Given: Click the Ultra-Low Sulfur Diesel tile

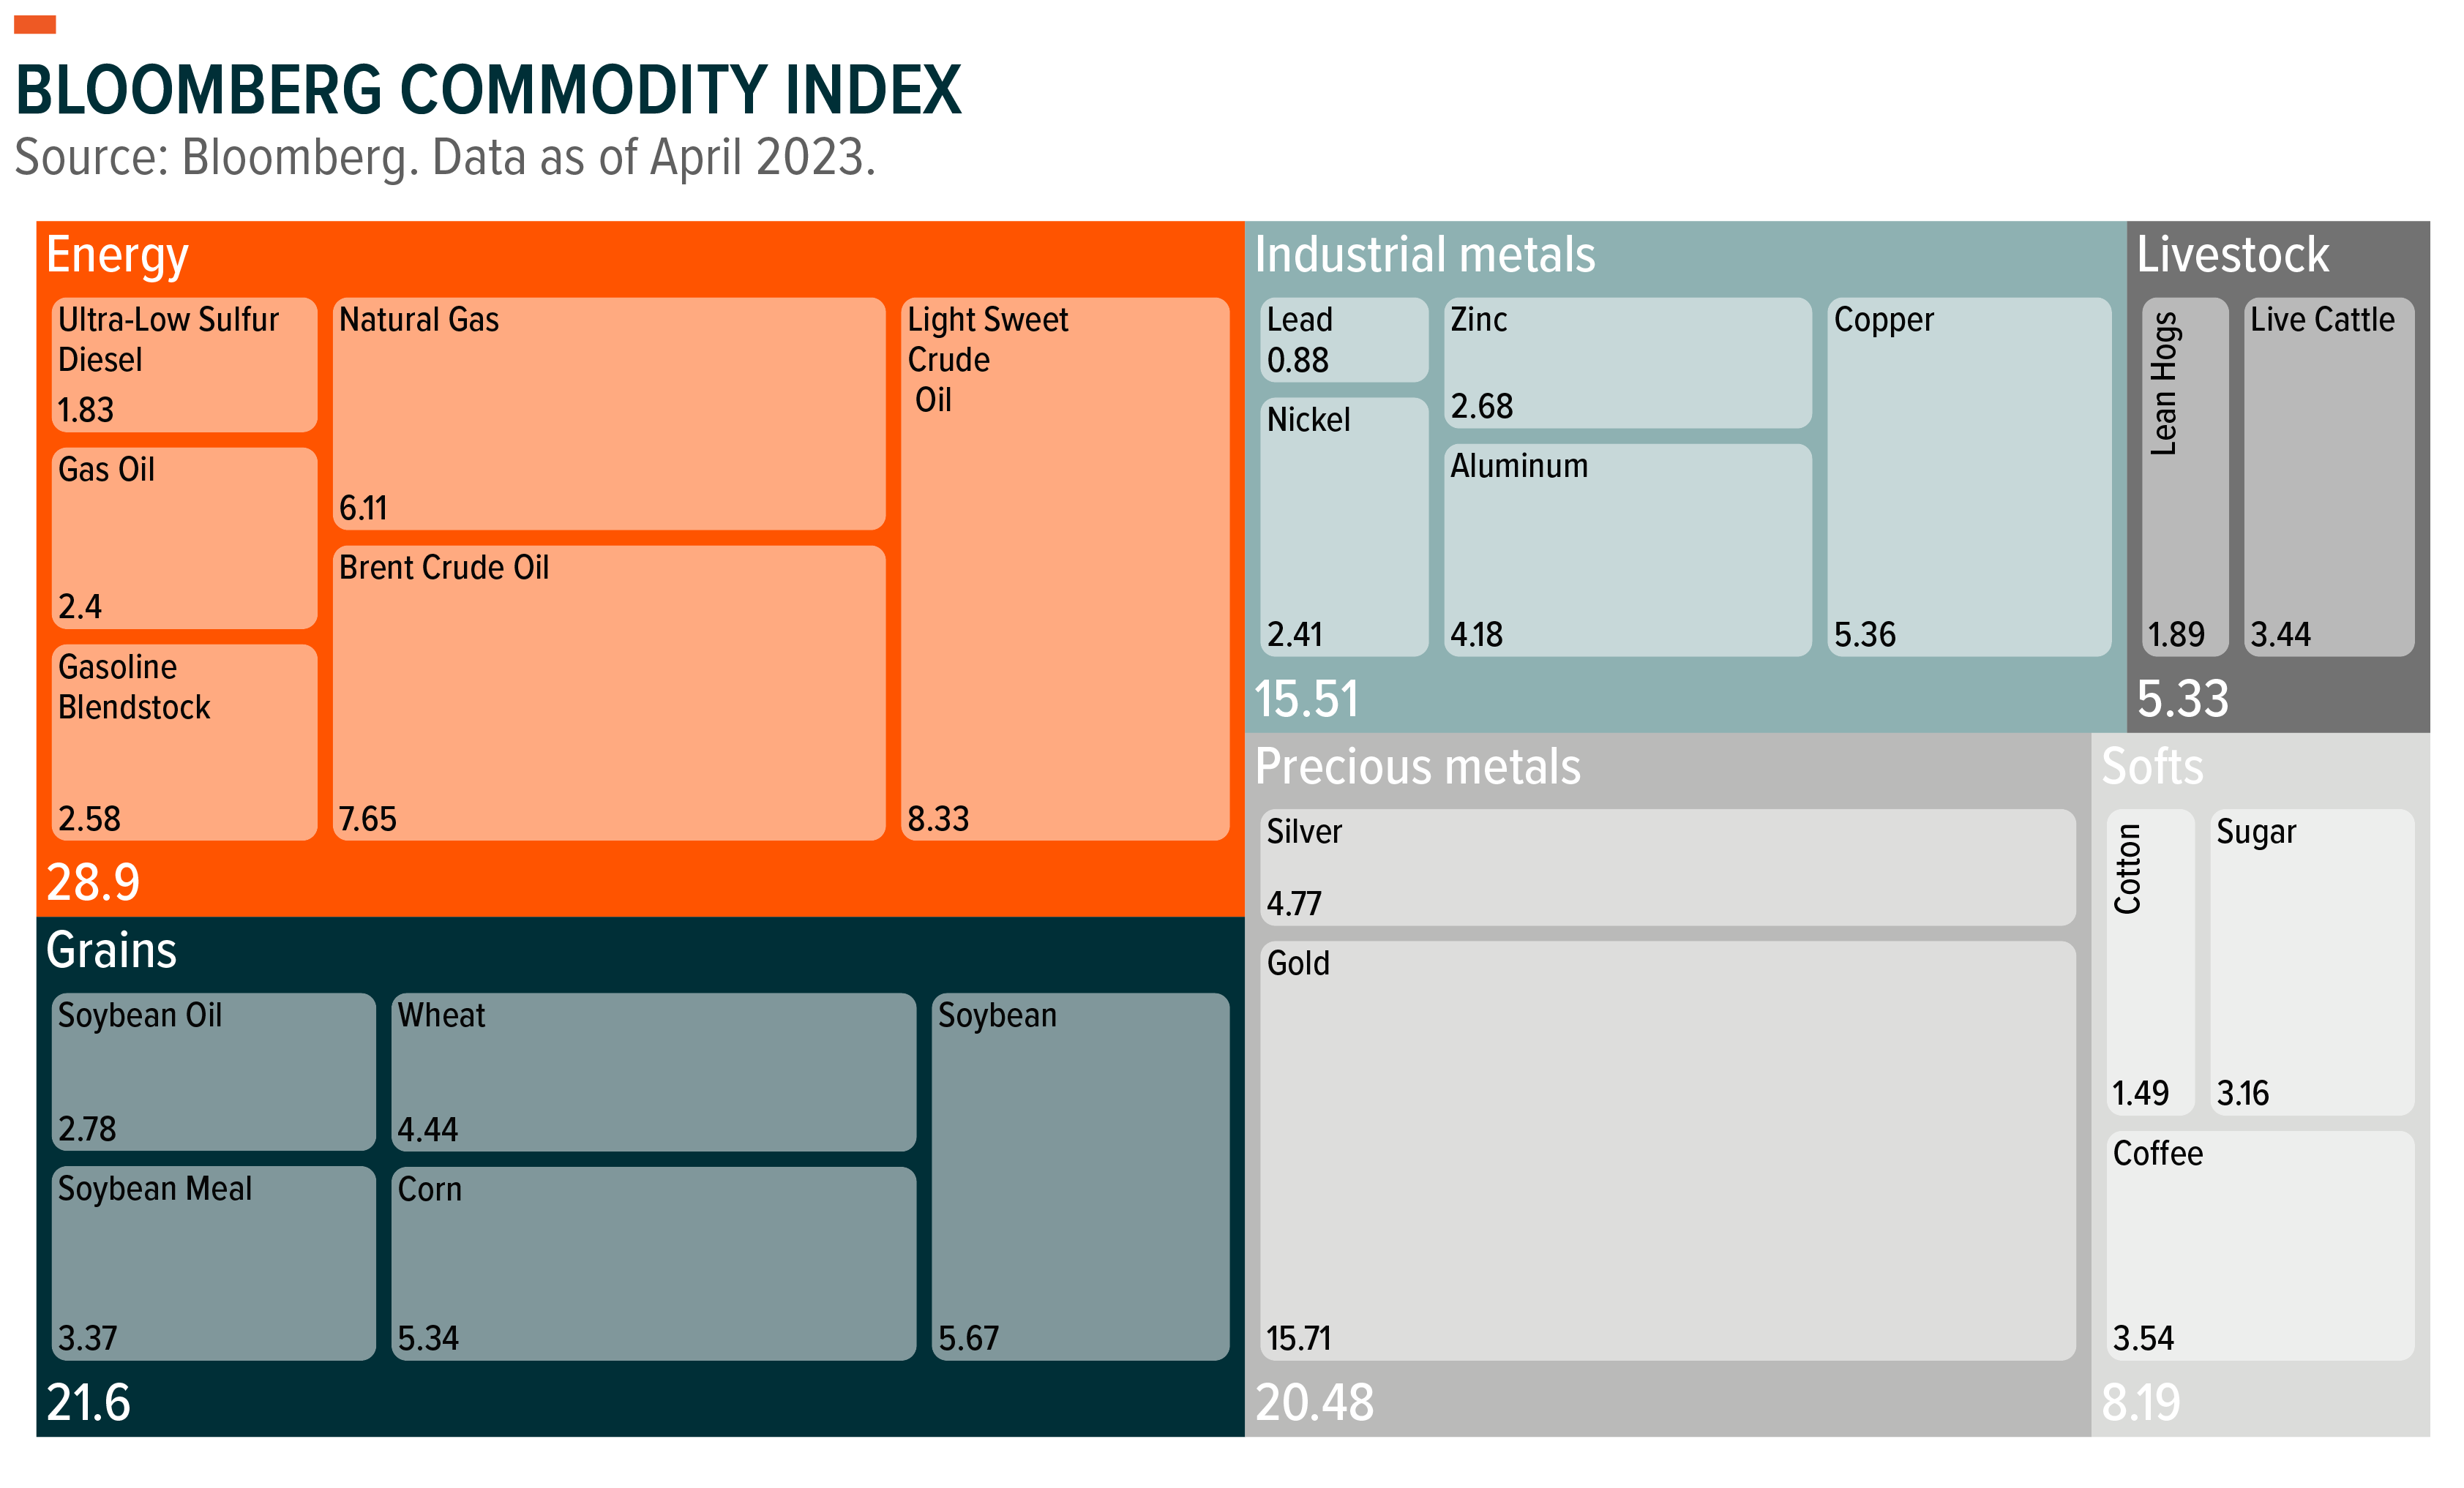Looking at the screenshot, I should [x=184, y=365].
